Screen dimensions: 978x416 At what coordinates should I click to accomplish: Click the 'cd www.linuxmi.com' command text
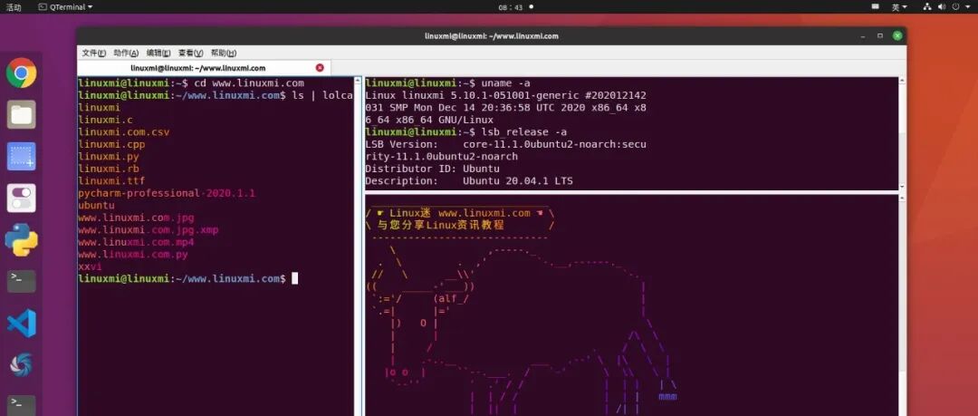point(249,83)
